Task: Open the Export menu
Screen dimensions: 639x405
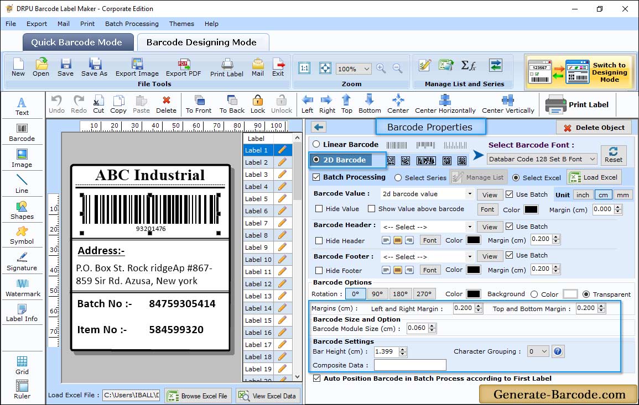Action: [37, 24]
